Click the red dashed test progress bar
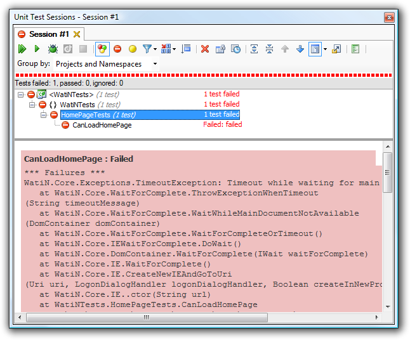The image size is (410, 340). [x=204, y=75]
